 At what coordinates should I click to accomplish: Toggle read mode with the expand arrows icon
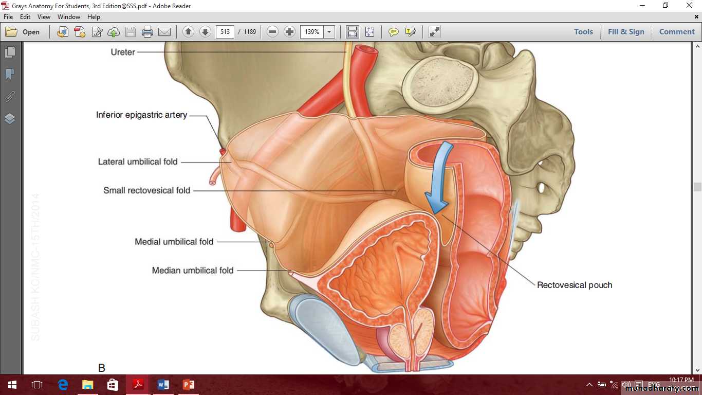(x=434, y=32)
